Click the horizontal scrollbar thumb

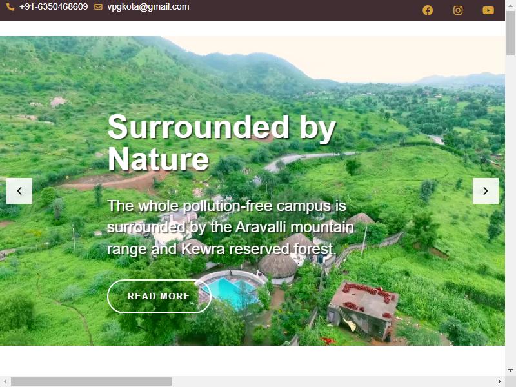(92, 381)
